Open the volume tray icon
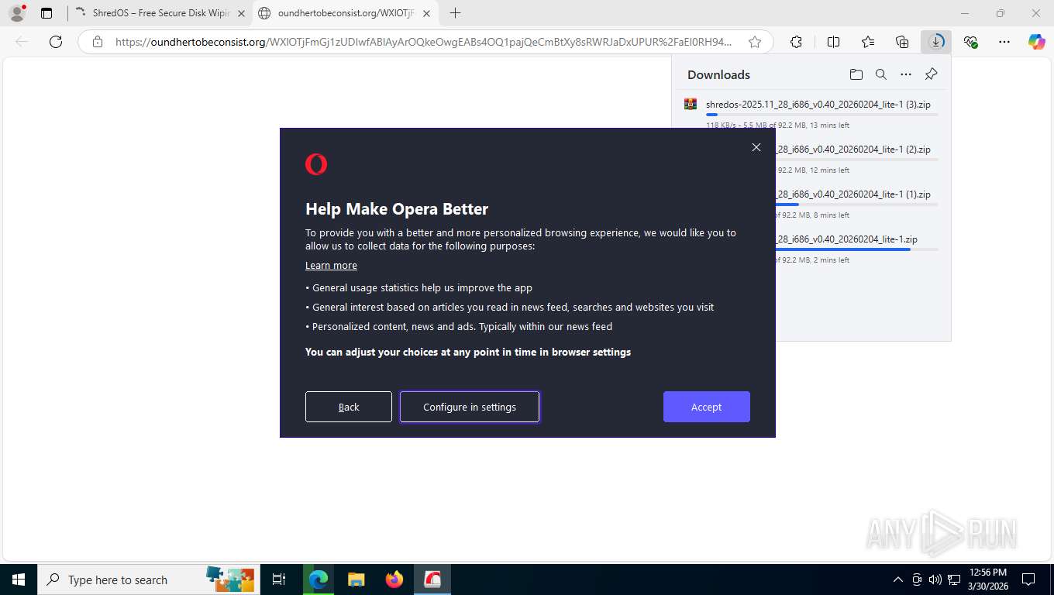 [x=935, y=580]
